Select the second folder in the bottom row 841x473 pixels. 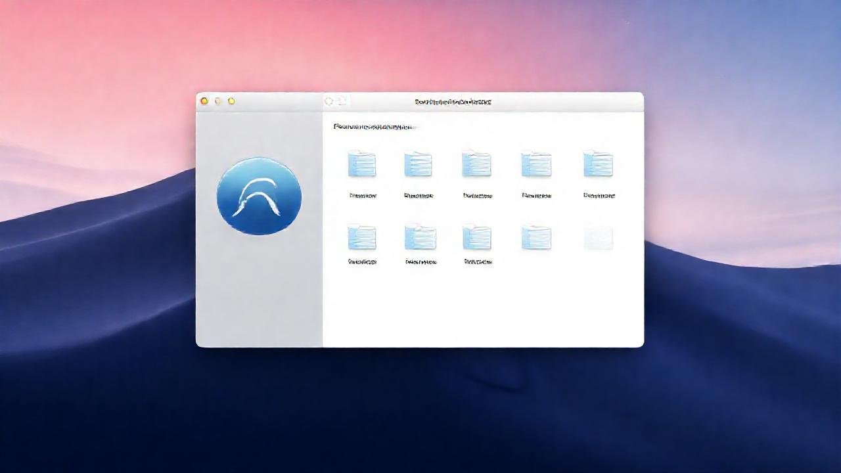point(420,237)
